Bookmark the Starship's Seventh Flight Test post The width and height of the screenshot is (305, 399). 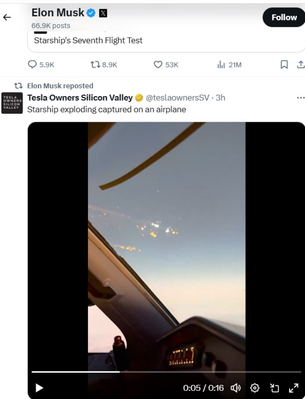coord(284,65)
